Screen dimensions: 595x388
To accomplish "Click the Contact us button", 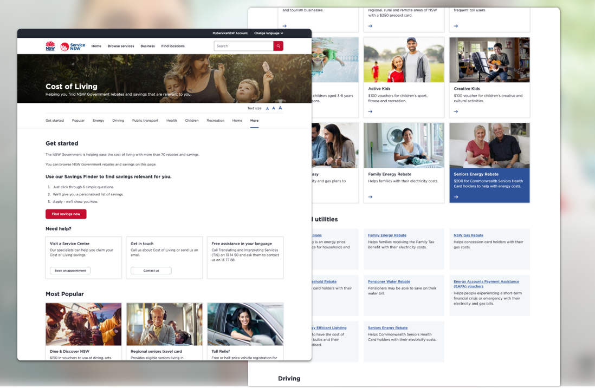I will pos(151,270).
